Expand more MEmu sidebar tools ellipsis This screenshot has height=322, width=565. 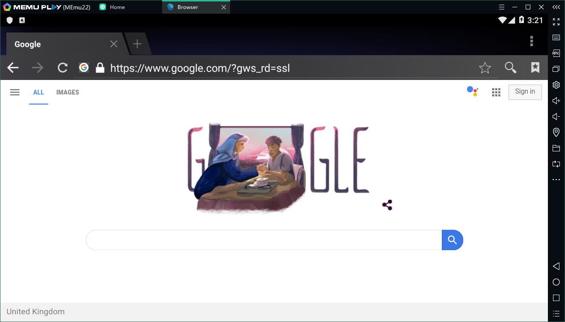[x=556, y=180]
